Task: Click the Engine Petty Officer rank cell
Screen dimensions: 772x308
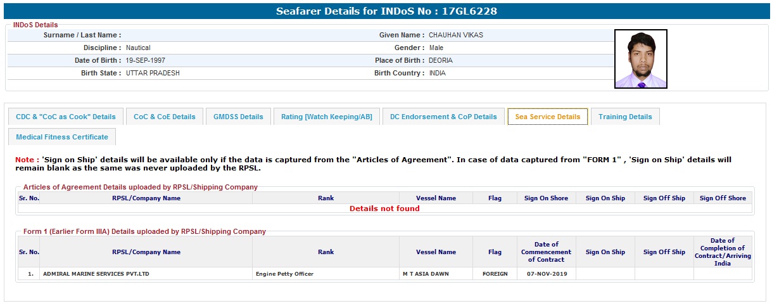Action: pos(285,274)
